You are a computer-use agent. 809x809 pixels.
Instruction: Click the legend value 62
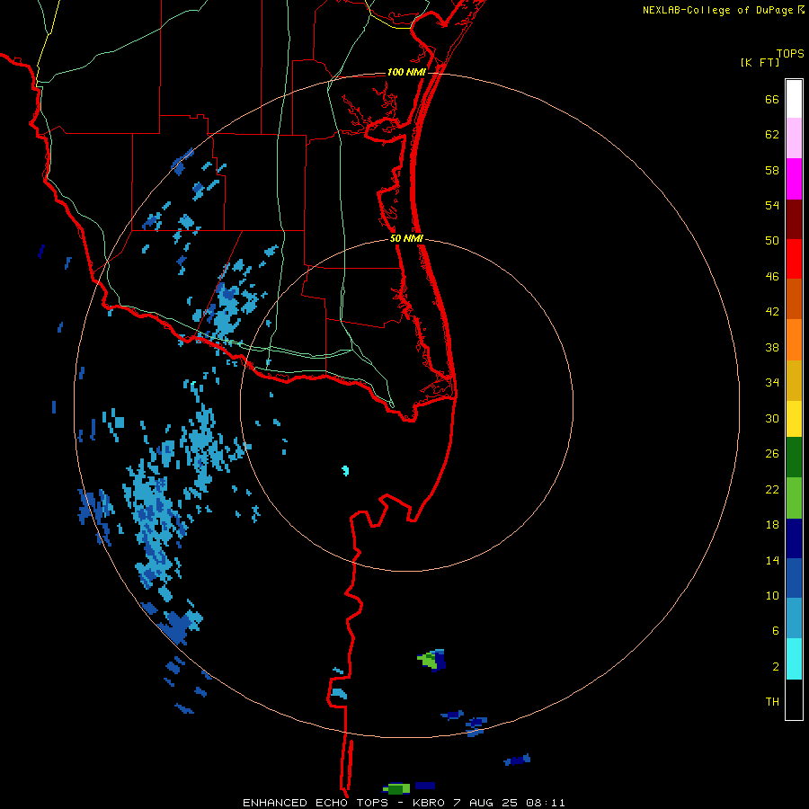pos(772,135)
